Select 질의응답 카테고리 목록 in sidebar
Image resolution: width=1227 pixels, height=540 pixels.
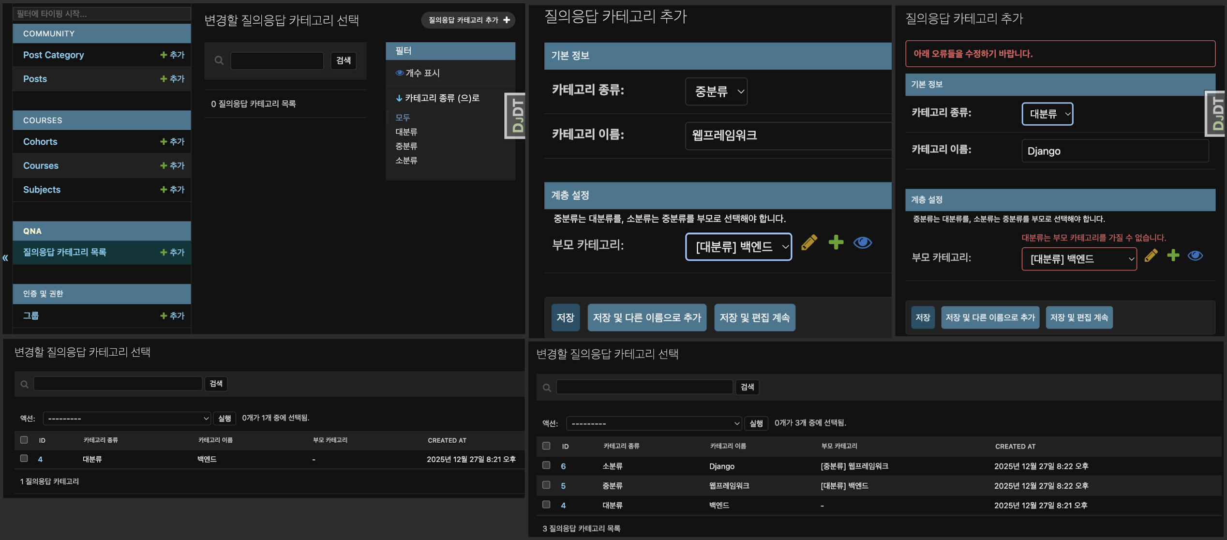[65, 252]
